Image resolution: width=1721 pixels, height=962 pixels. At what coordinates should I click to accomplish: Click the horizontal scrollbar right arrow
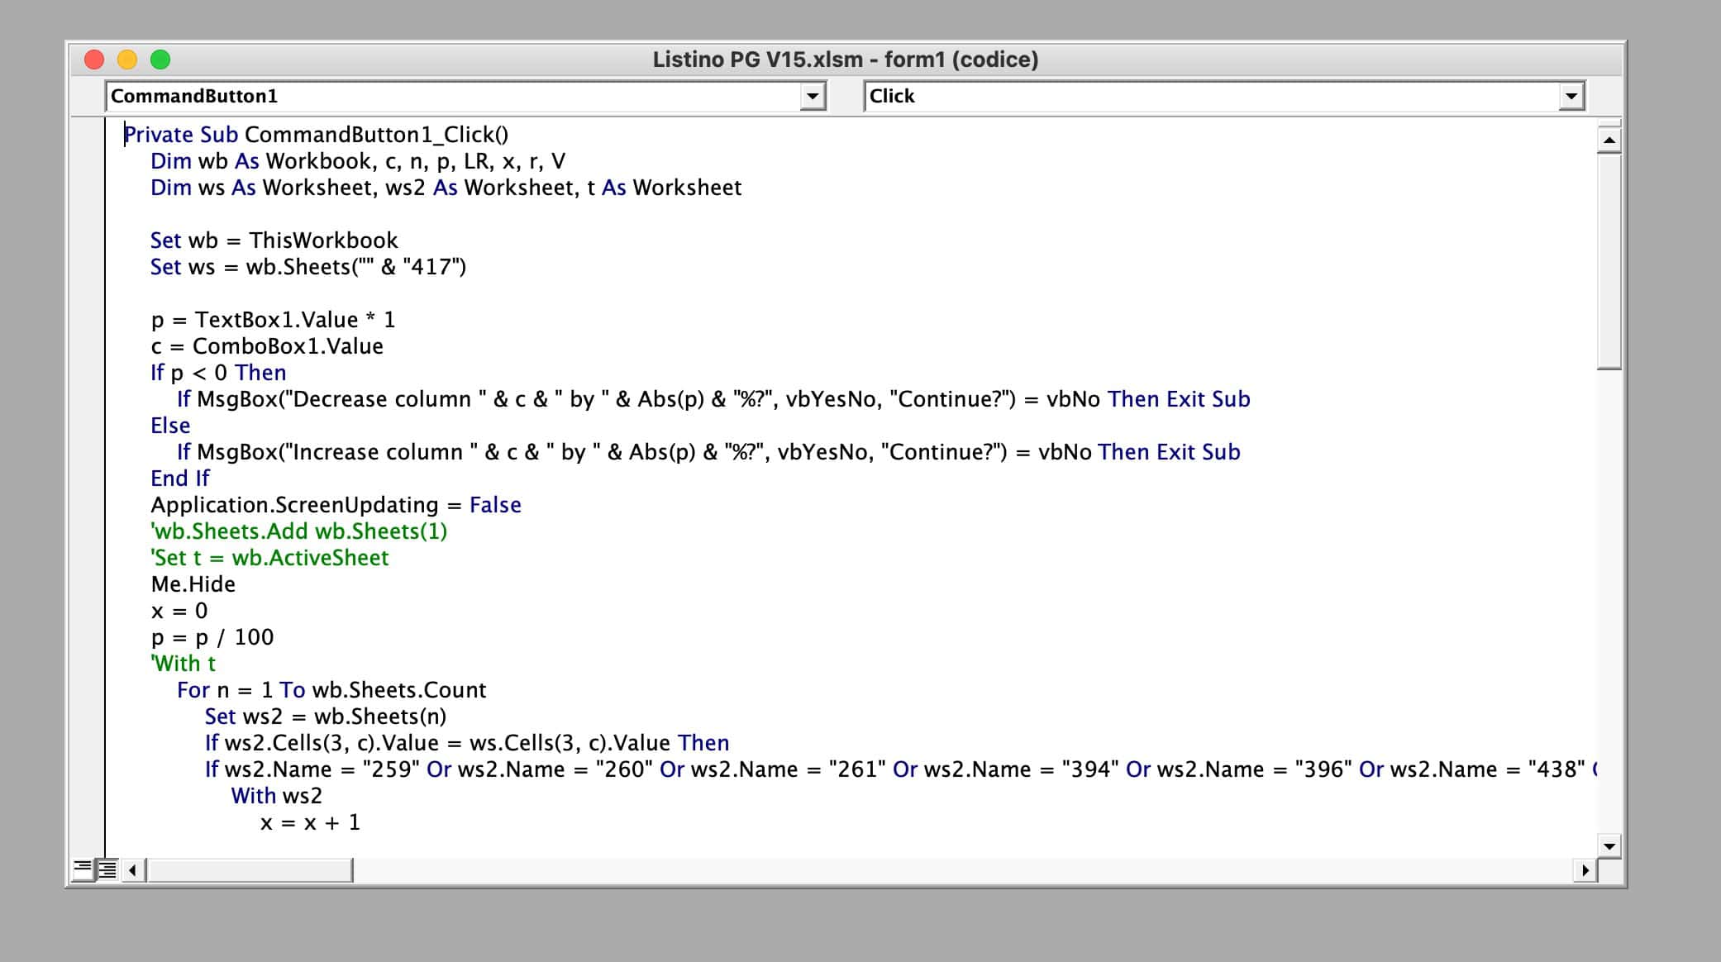[1585, 870]
